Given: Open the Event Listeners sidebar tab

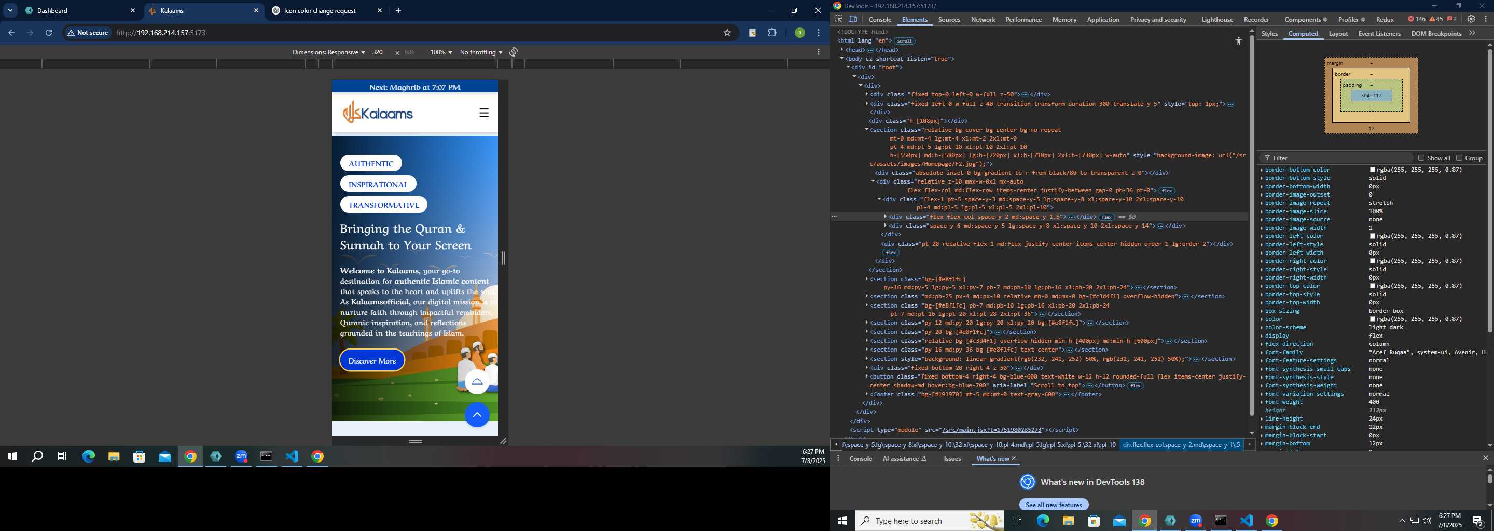Looking at the screenshot, I should point(1379,34).
